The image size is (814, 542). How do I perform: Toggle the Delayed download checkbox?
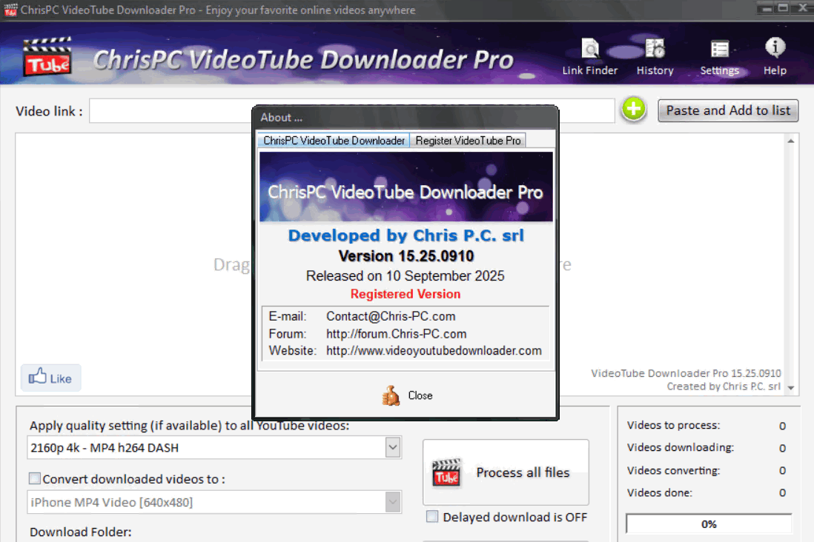tap(432, 517)
